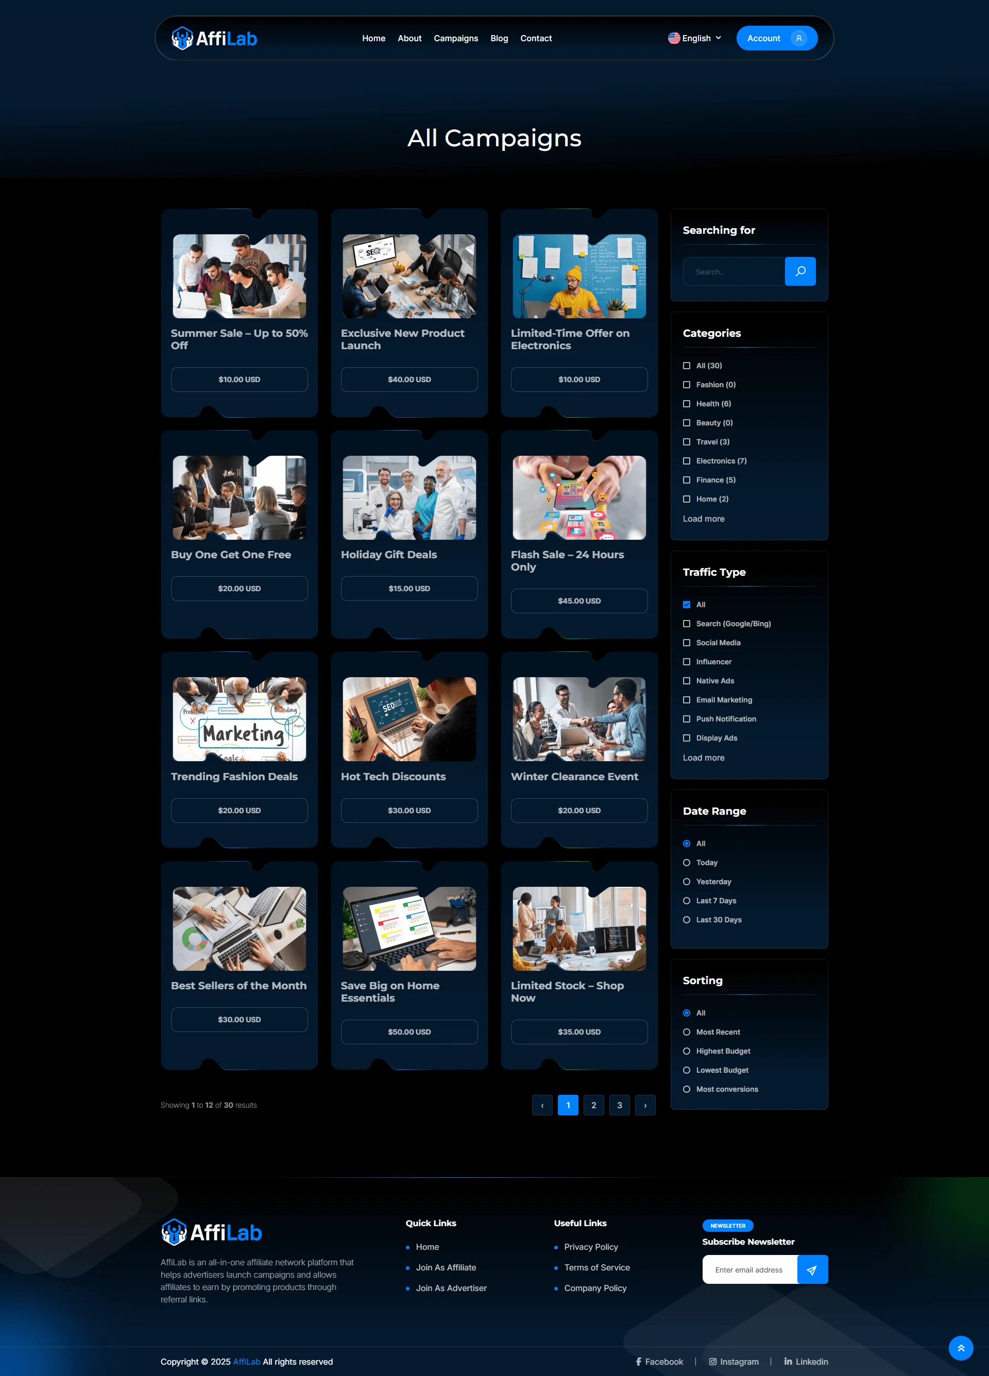Screen dimensions: 989x1376
Task: Open the Instagram social link
Action: coord(734,1362)
